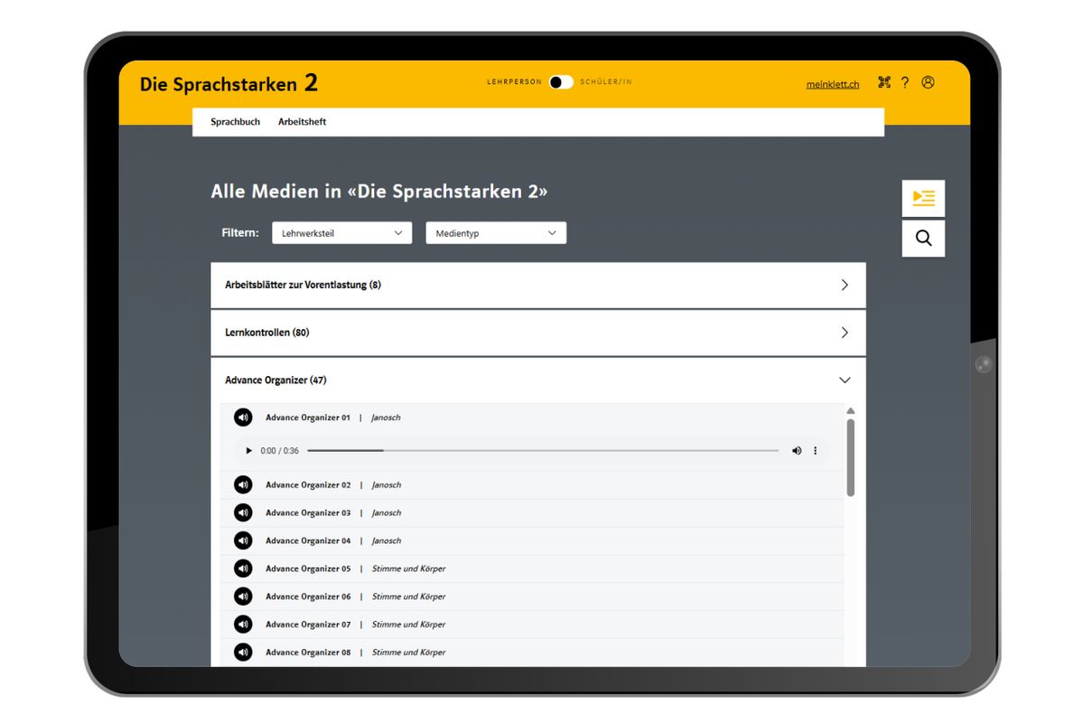Viewport: 1084px width, 723px height.
Task: Click the media list scrollbar thumb
Action: click(x=850, y=456)
